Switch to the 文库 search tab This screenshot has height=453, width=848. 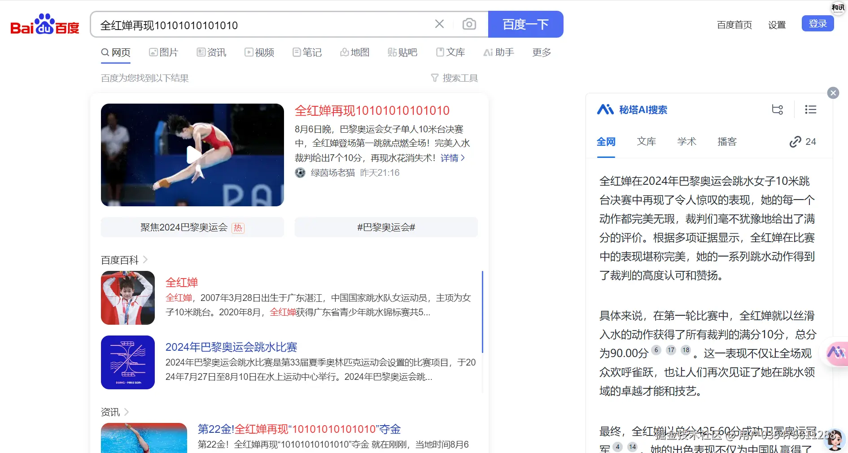(450, 52)
